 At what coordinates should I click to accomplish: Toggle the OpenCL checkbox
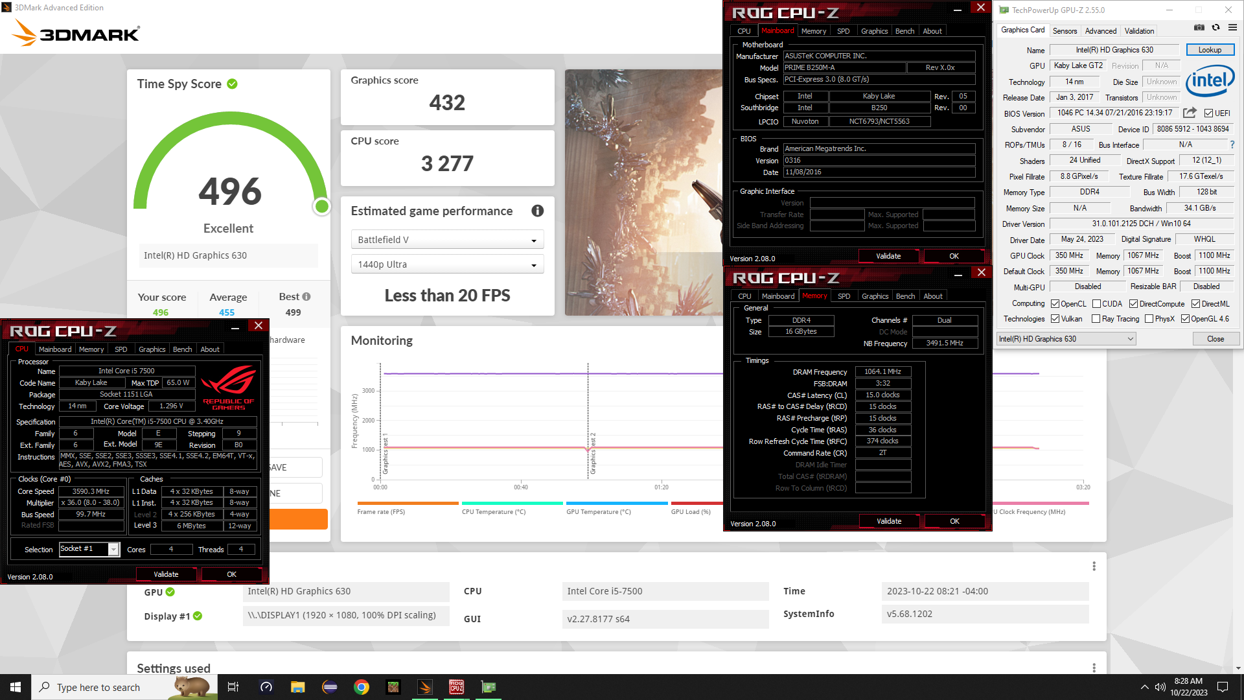pyautogui.click(x=1055, y=304)
